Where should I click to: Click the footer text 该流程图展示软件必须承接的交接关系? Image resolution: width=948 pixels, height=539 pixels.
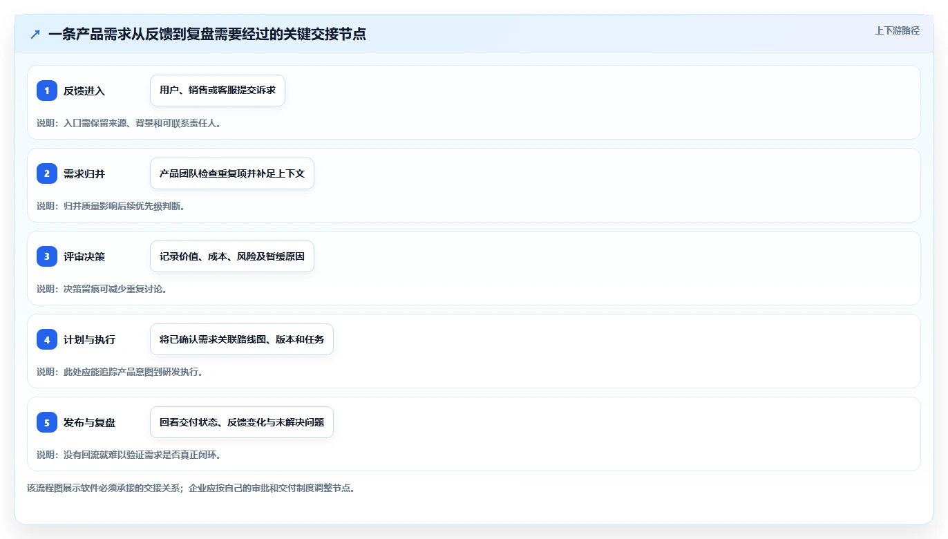(x=104, y=488)
